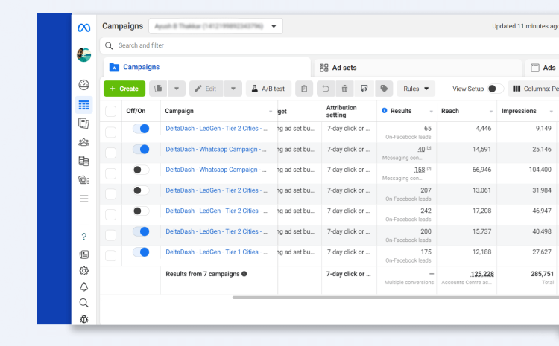The image size is (559, 346).
Task: Expand the Rules dropdown
Action: click(416, 89)
